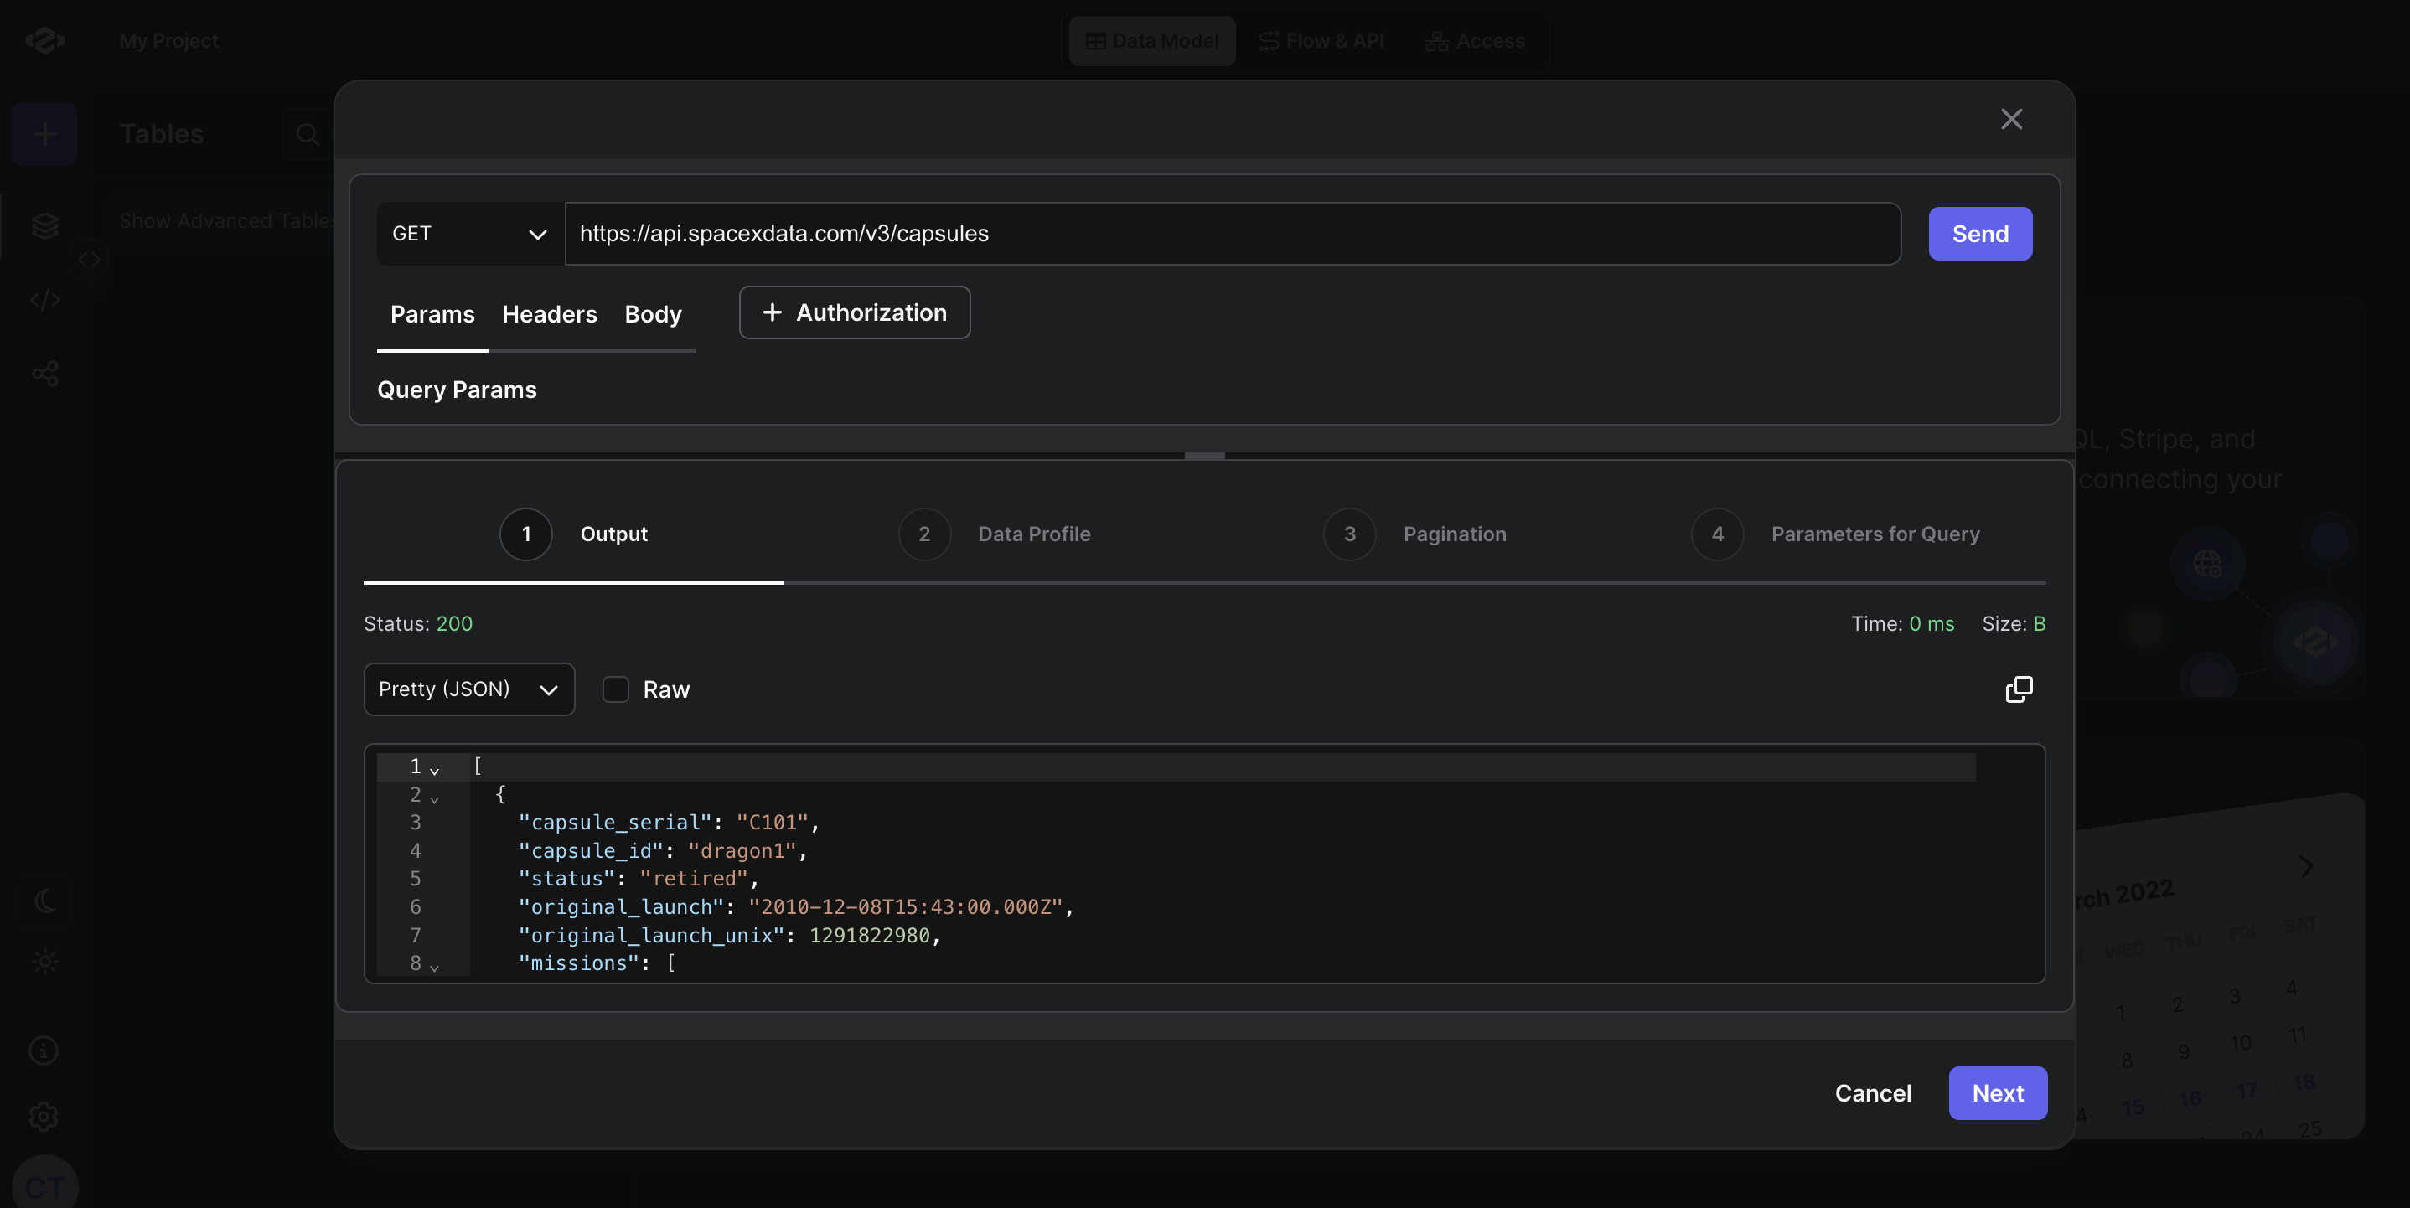Click the app logo icon
This screenshot has height=1208, width=2410.
coord(45,40)
